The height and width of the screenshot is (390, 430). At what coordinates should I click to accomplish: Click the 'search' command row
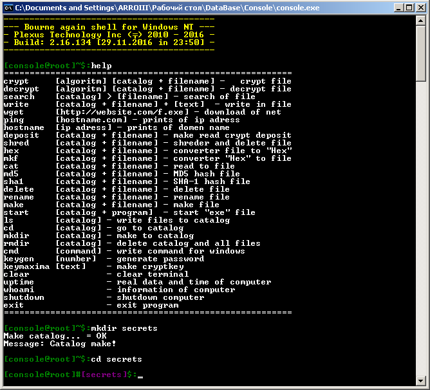pos(129,97)
